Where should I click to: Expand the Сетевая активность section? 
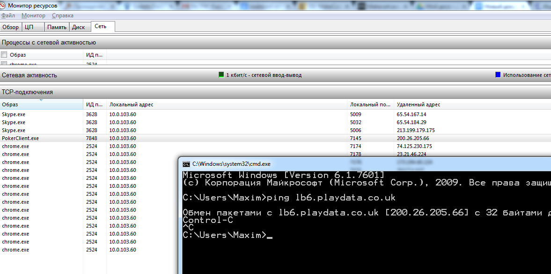(x=275, y=75)
